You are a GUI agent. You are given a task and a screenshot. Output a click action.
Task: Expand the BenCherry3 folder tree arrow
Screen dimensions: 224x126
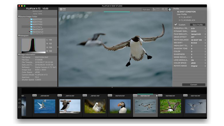(29, 32)
